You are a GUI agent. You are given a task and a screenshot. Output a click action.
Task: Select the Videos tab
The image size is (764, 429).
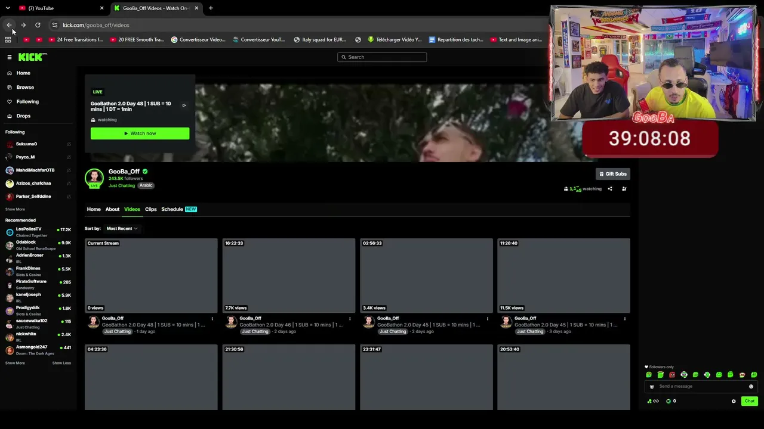click(x=132, y=209)
